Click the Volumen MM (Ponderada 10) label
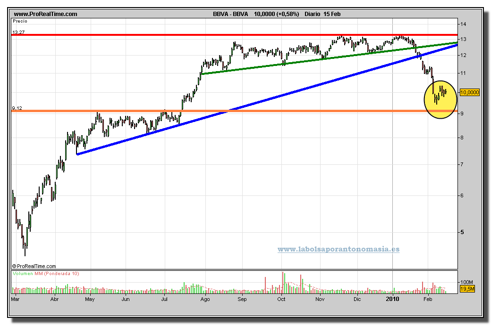 46,274
